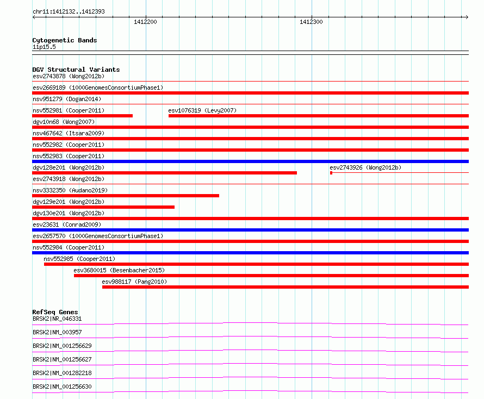The width and height of the screenshot is (484, 399).
Task: Click the blue bar under esv23631 (Conrad2009)
Action: [250, 230]
